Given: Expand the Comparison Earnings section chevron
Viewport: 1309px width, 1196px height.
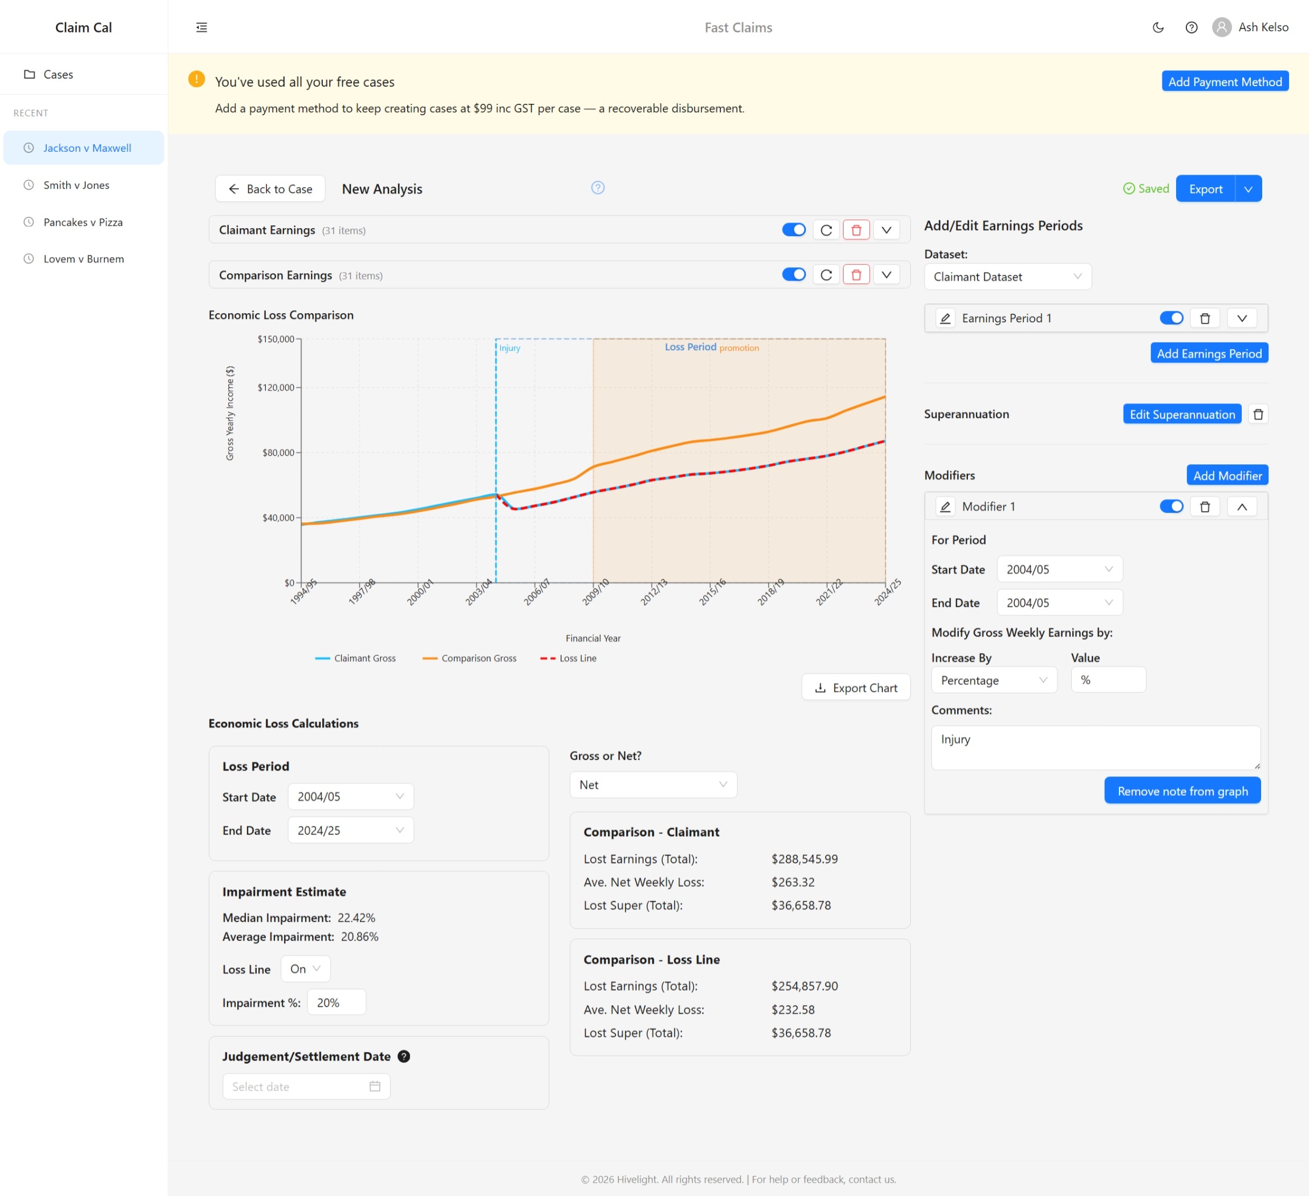Looking at the screenshot, I should [886, 274].
